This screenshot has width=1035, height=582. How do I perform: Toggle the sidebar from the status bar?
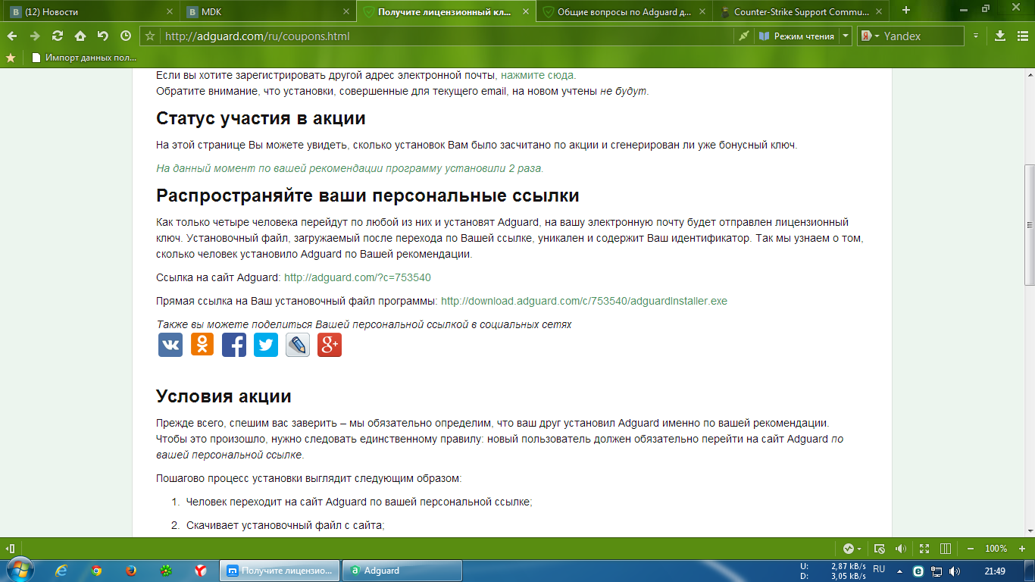11,548
